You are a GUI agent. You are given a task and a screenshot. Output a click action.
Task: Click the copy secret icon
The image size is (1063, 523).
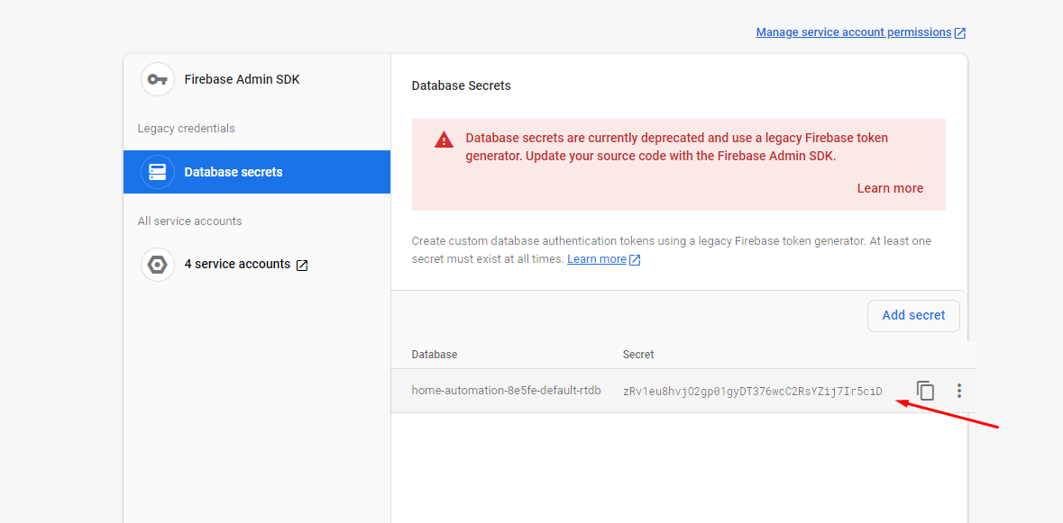click(925, 391)
